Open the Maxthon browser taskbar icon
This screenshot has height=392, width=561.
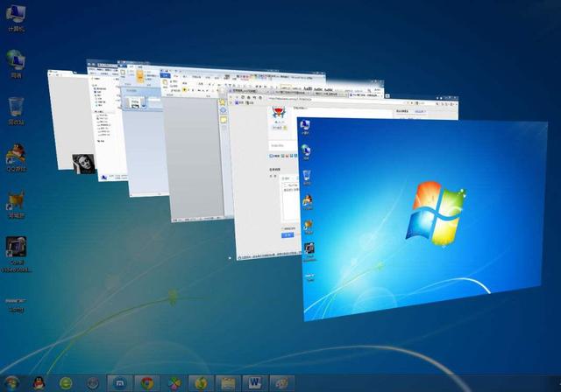click(120, 383)
